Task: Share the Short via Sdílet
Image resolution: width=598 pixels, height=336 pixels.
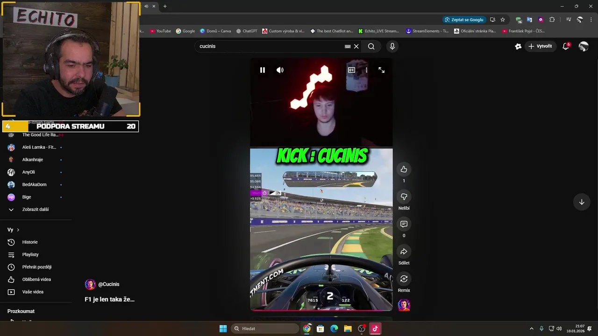Action: click(x=404, y=252)
